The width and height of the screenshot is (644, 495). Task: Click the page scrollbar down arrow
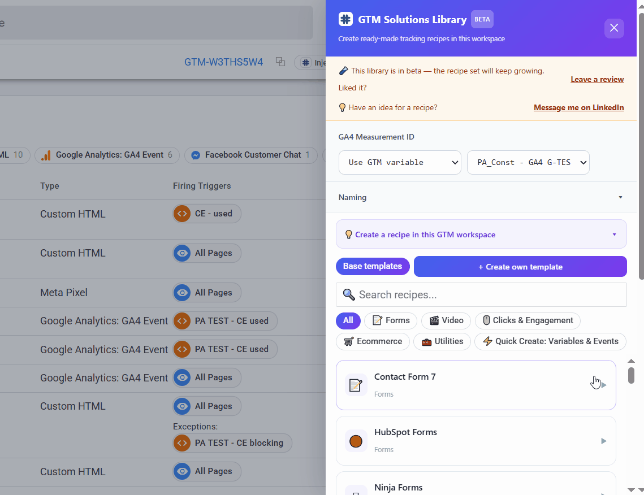pos(641,490)
